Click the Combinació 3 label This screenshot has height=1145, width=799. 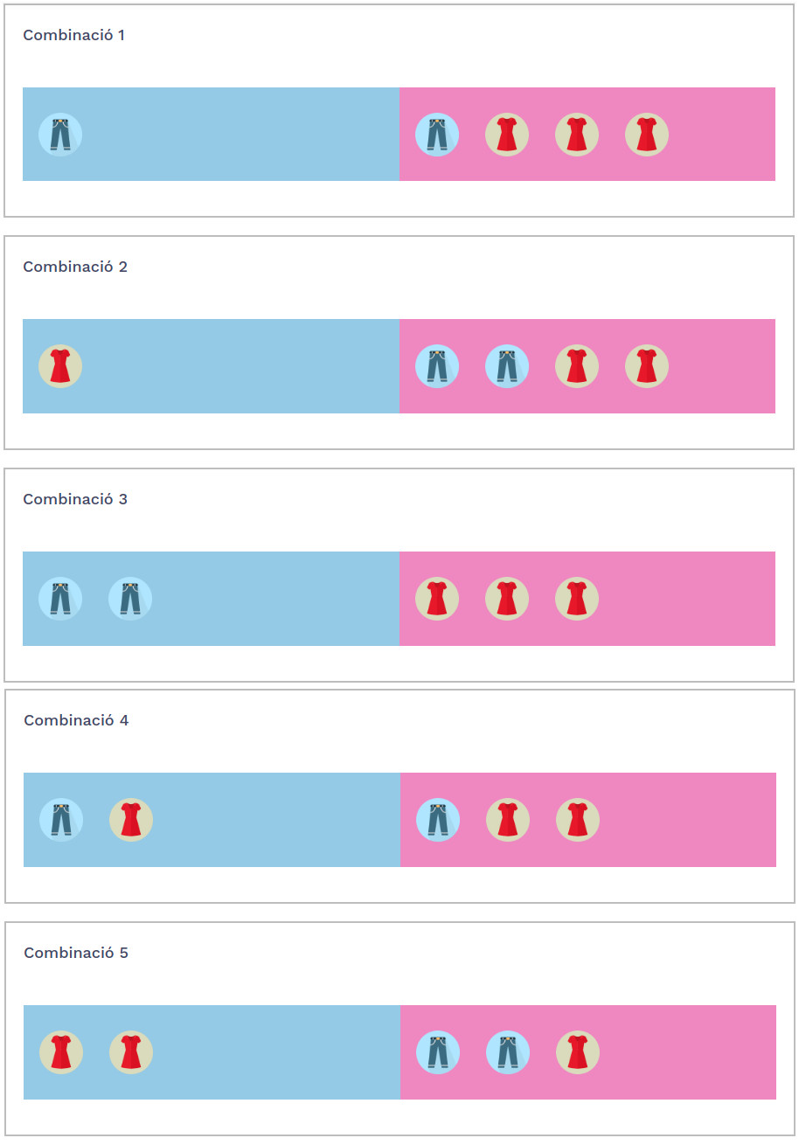coord(75,499)
